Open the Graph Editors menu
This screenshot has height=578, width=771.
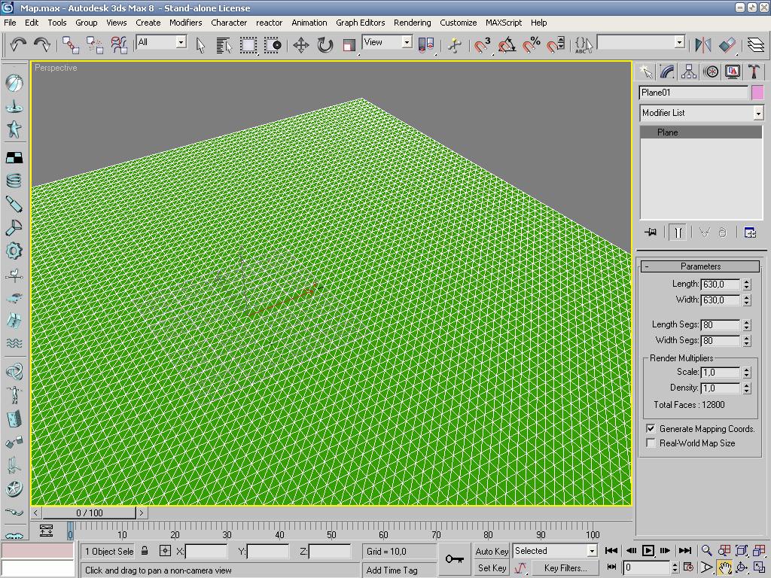(360, 23)
